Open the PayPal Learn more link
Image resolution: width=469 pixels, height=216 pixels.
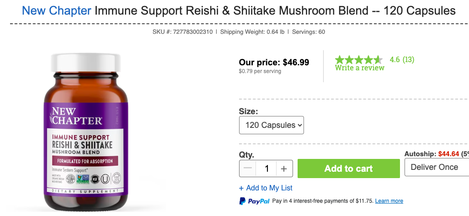tap(389, 201)
